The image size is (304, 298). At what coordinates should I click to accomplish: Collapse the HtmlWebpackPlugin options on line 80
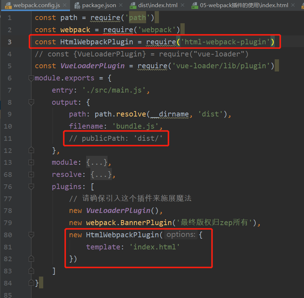click(x=31, y=235)
